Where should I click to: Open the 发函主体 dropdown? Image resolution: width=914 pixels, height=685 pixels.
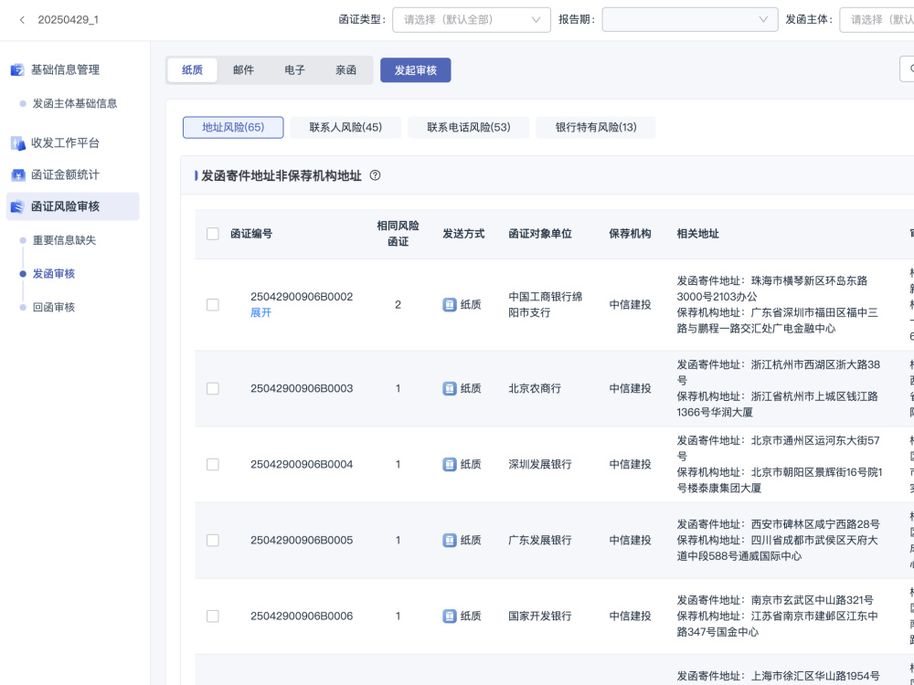pyautogui.click(x=877, y=20)
